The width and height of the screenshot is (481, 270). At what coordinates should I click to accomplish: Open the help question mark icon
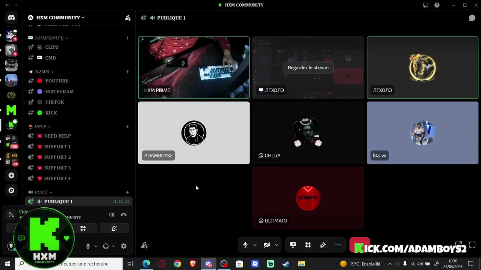tap(437, 5)
